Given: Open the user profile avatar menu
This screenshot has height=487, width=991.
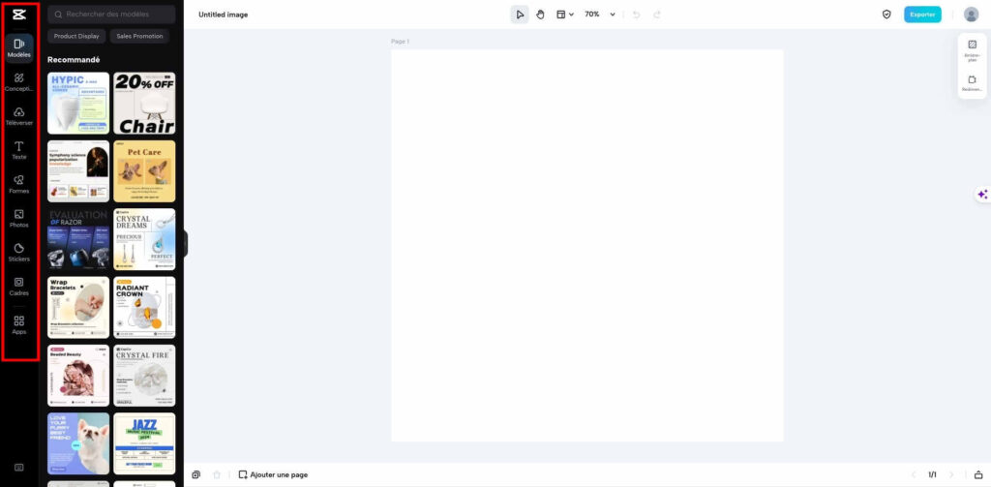Looking at the screenshot, I should point(971,15).
